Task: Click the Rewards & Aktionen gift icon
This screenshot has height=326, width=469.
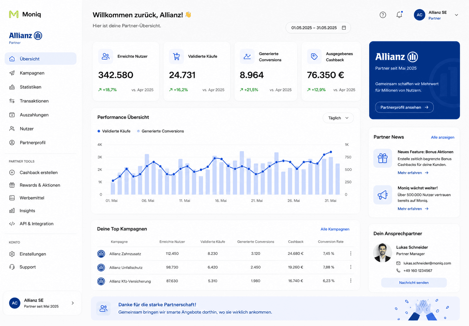Action: 12,185
